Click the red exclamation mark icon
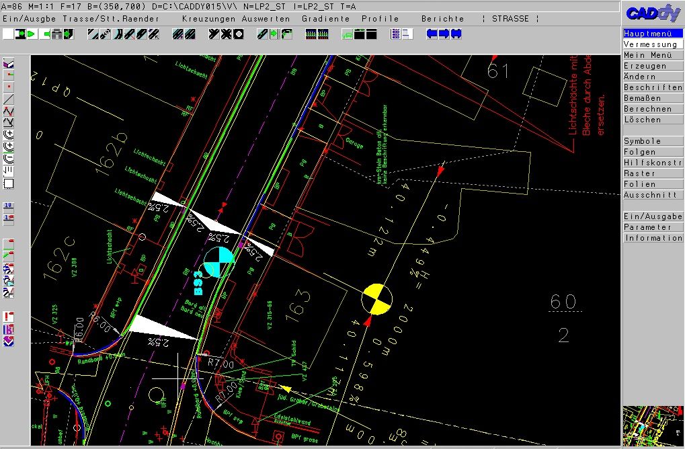The width and height of the screenshot is (685, 449). pyautogui.click(x=9, y=317)
